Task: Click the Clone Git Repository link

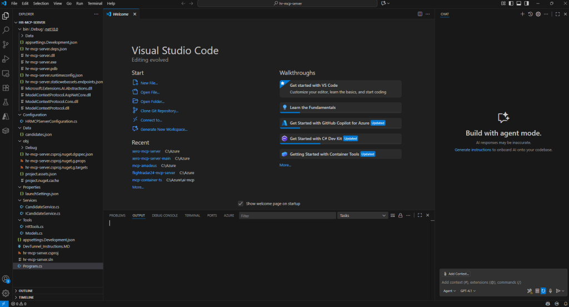Action: (159, 111)
